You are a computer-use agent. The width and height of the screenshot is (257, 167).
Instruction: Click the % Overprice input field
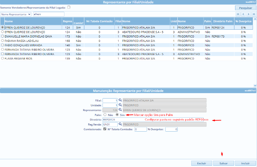coord(171,129)
